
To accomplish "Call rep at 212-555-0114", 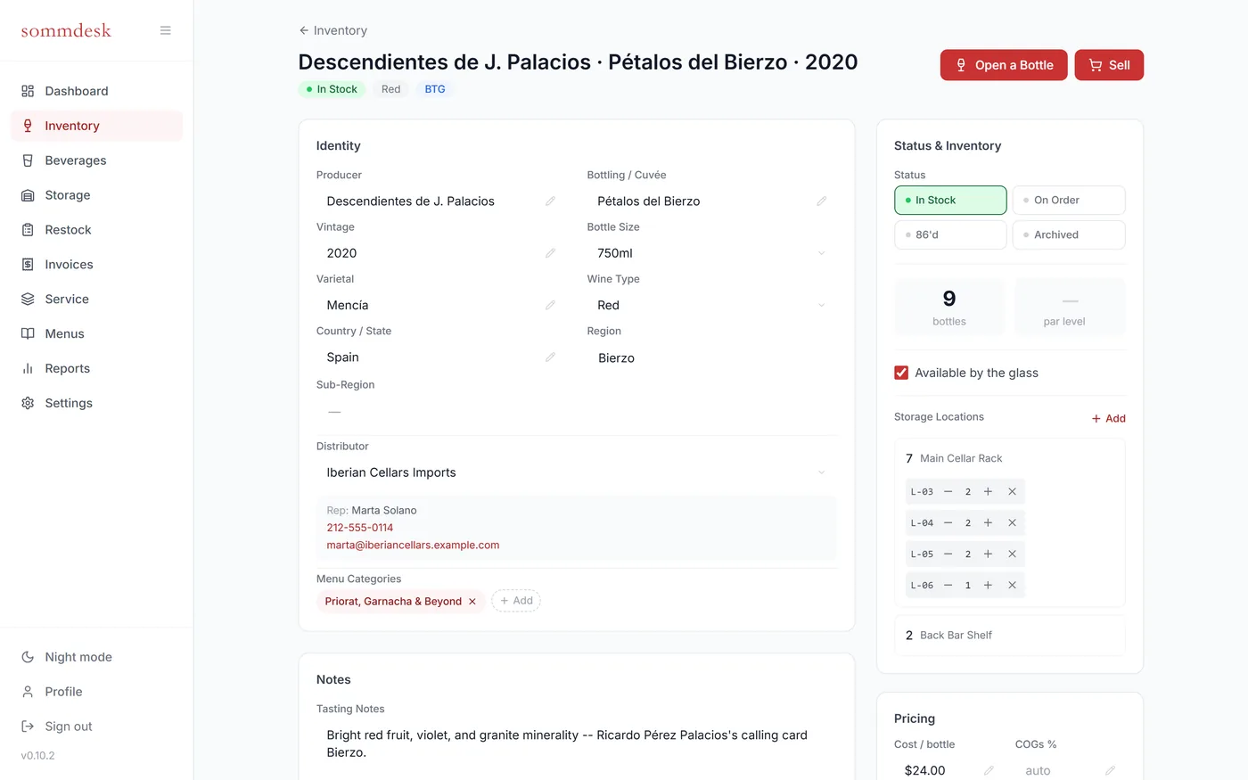I will click(x=359, y=528).
